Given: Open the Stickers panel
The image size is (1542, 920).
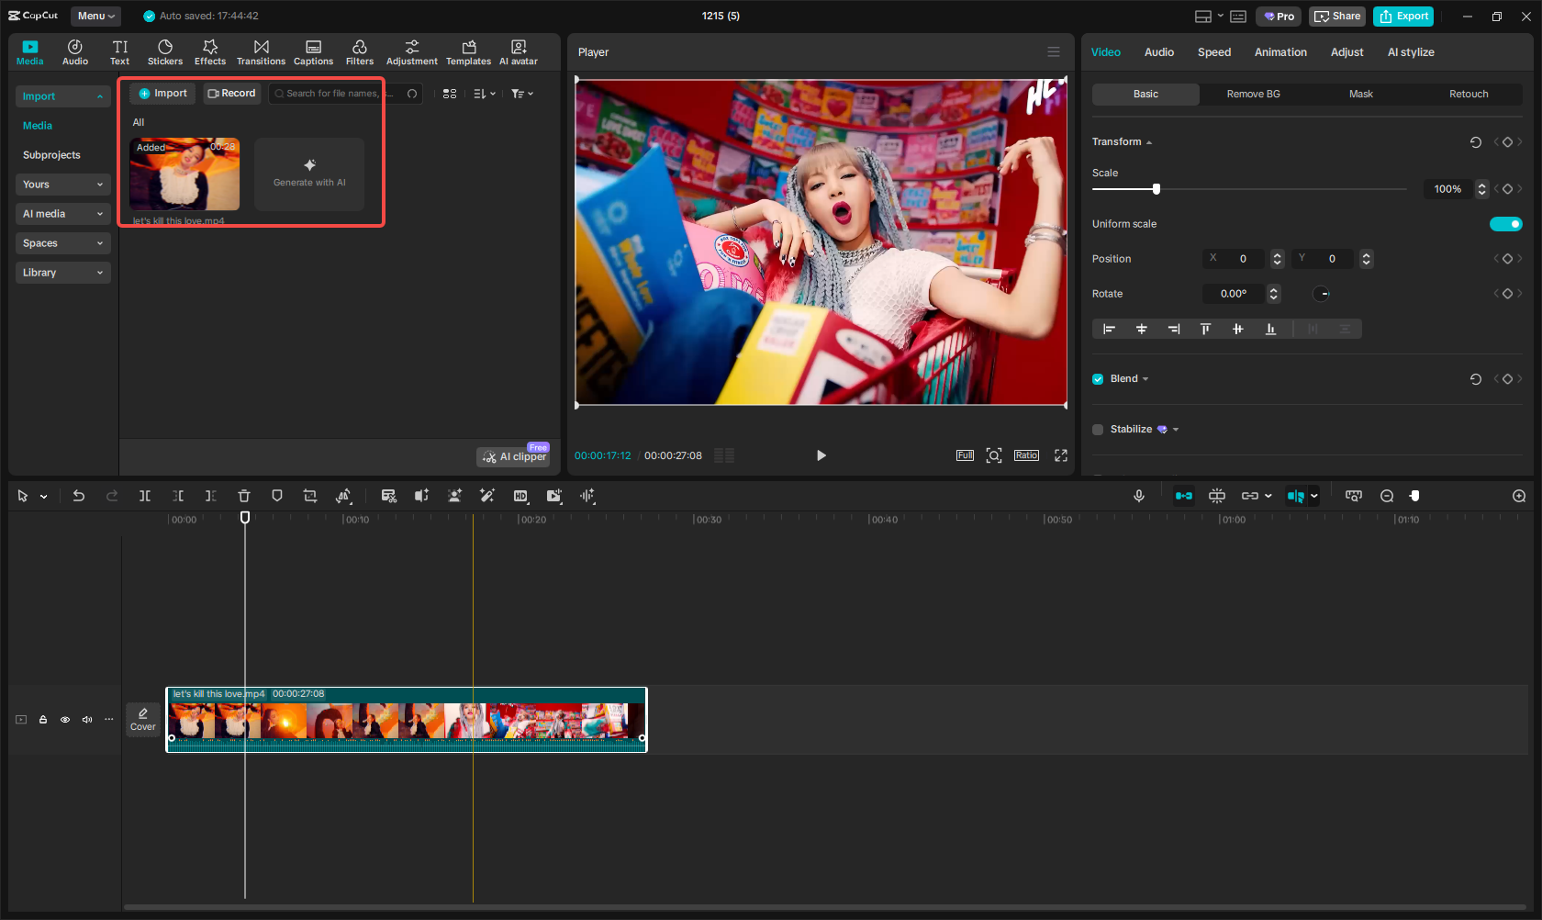Looking at the screenshot, I should pyautogui.click(x=165, y=50).
